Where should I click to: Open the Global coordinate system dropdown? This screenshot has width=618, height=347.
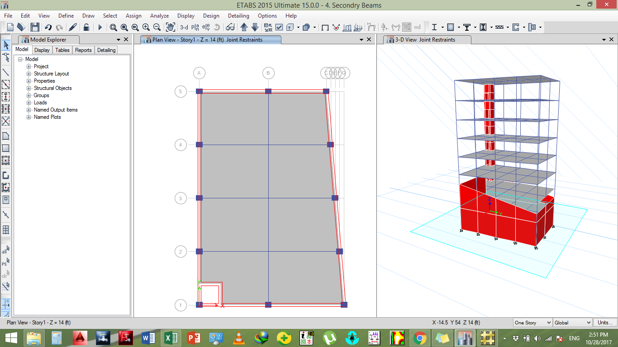click(x=572, y=323)
